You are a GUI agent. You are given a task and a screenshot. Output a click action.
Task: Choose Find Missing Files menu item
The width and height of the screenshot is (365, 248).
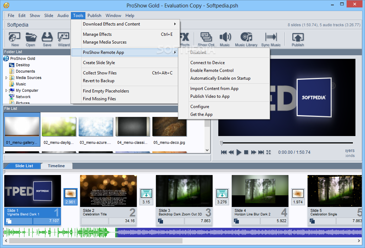click(x=125, y=99)
